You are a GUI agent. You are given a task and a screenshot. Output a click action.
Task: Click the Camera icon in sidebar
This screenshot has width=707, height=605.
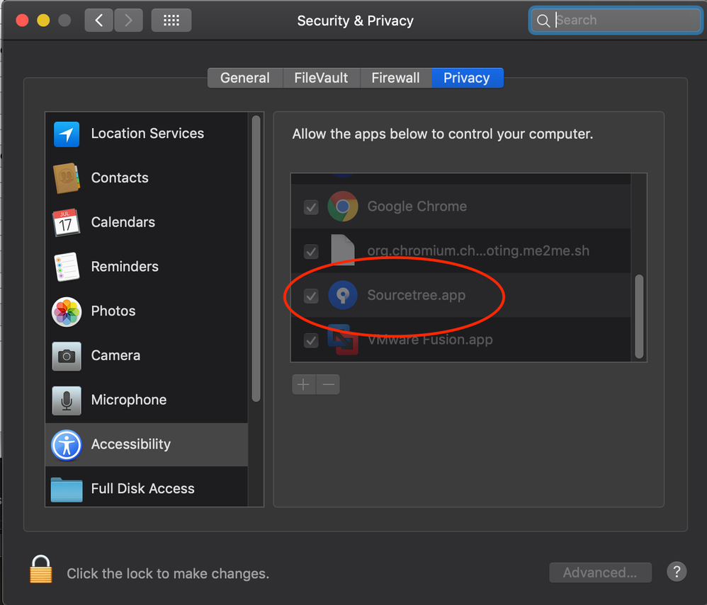coord(67,356)
